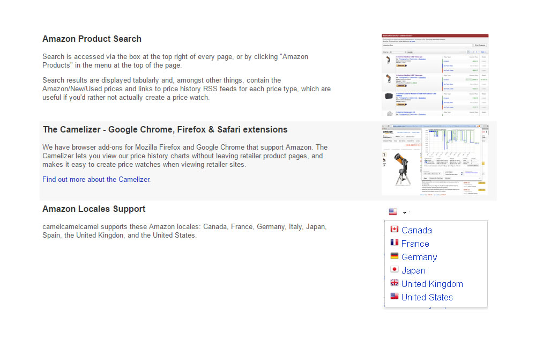Click the Japan flag icon
The width and height of the screenshot is (536, 346).
point(394,269)
